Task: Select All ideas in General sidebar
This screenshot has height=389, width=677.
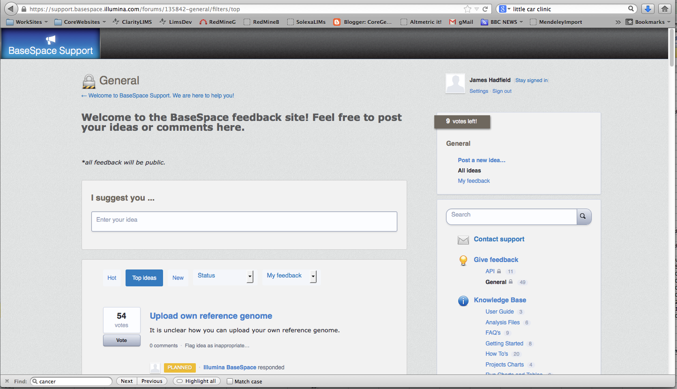Action: point(469,171)
